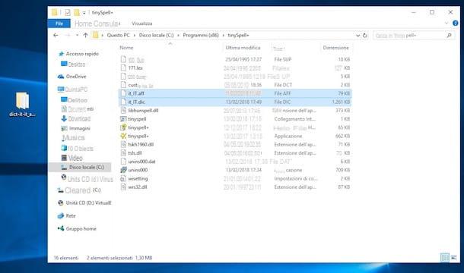Click the Disco locale (C:) breadcrumb
Viewport: 464px width, 273px height.
(x=156, y=35)
